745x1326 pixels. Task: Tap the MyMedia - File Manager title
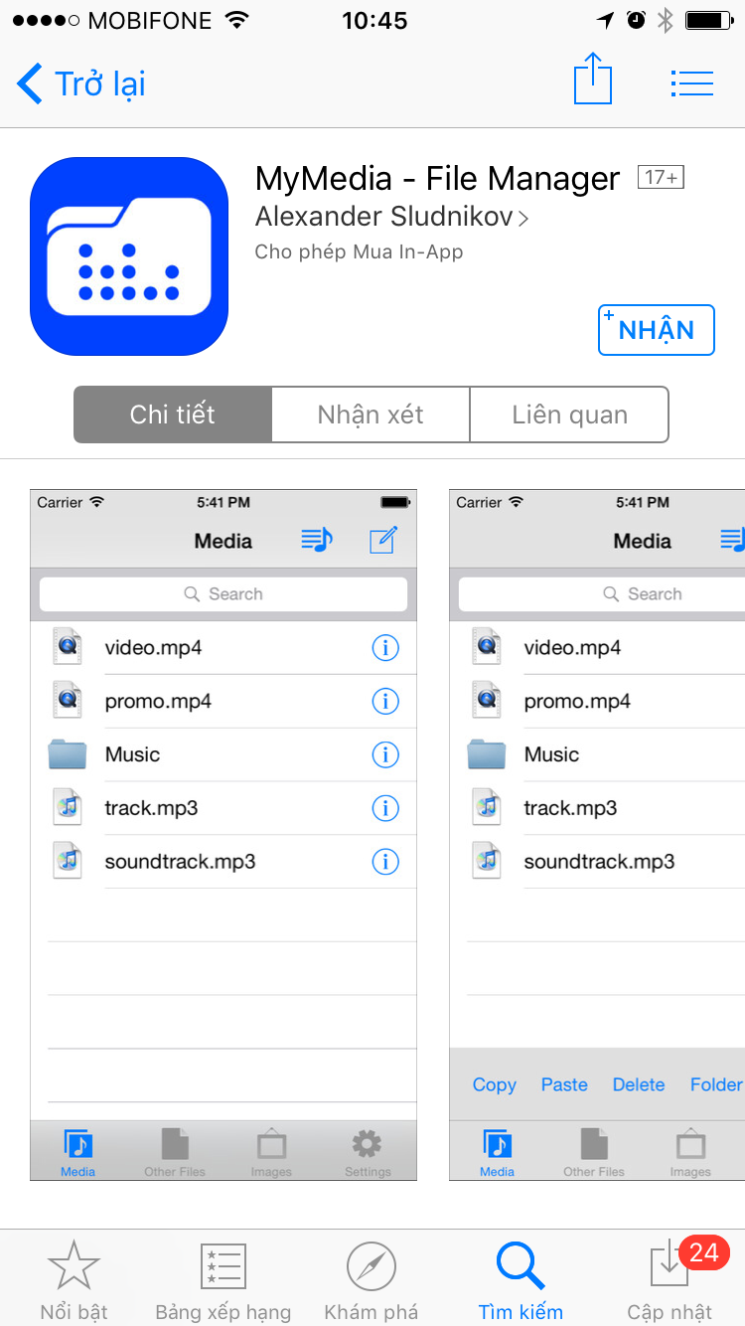pos(438,179)
